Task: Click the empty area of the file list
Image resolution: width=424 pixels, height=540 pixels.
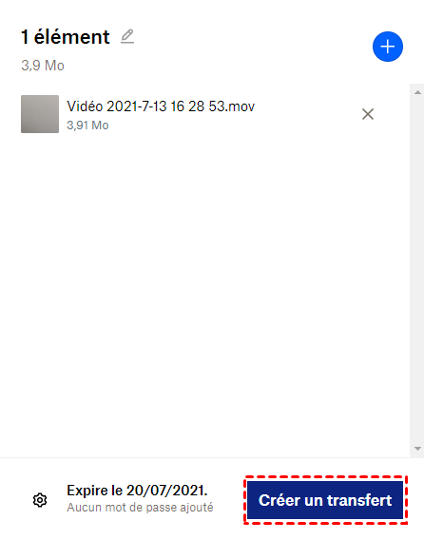Action: [205, 293]
